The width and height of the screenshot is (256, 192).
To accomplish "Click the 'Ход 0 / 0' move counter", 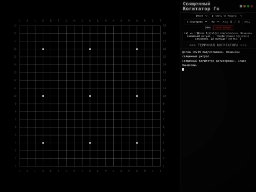I will (231, 22).
